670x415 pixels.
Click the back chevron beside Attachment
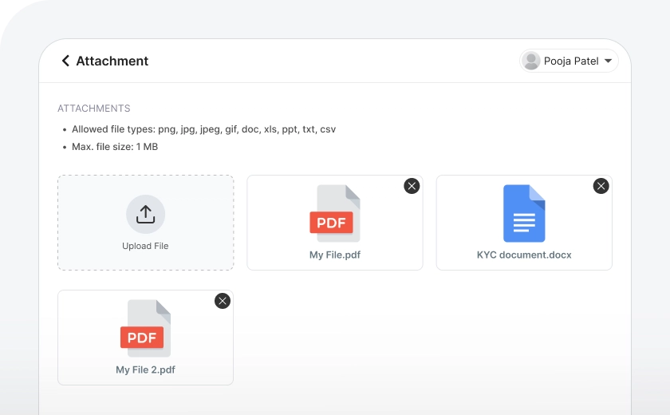[x=65, y=61]
